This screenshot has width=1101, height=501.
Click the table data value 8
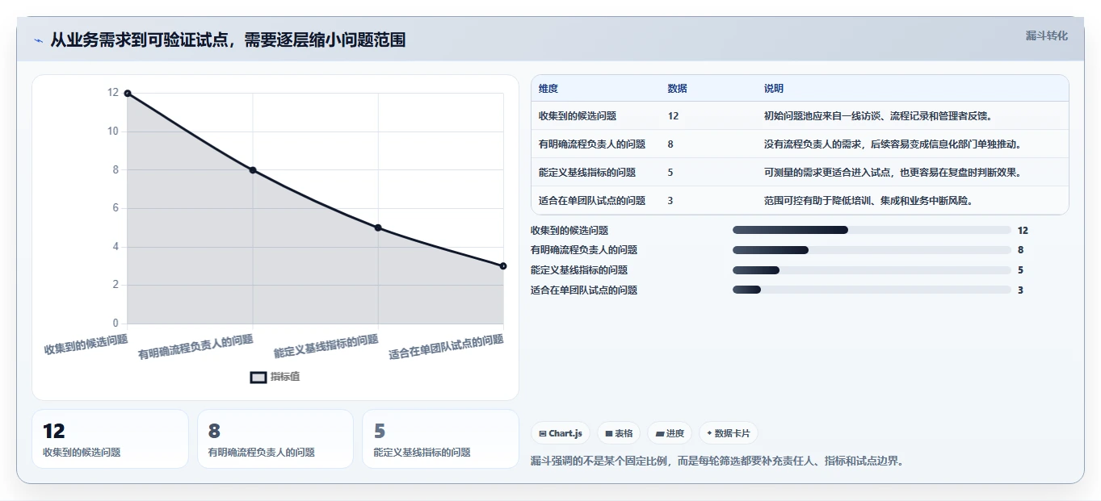tap(670, 144)
